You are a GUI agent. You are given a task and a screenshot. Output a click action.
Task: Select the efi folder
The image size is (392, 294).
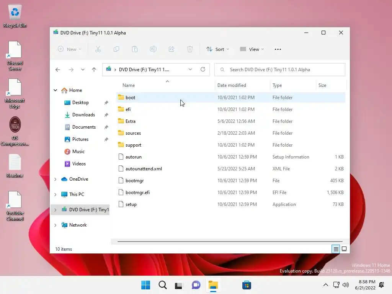[x=231, y=109]
